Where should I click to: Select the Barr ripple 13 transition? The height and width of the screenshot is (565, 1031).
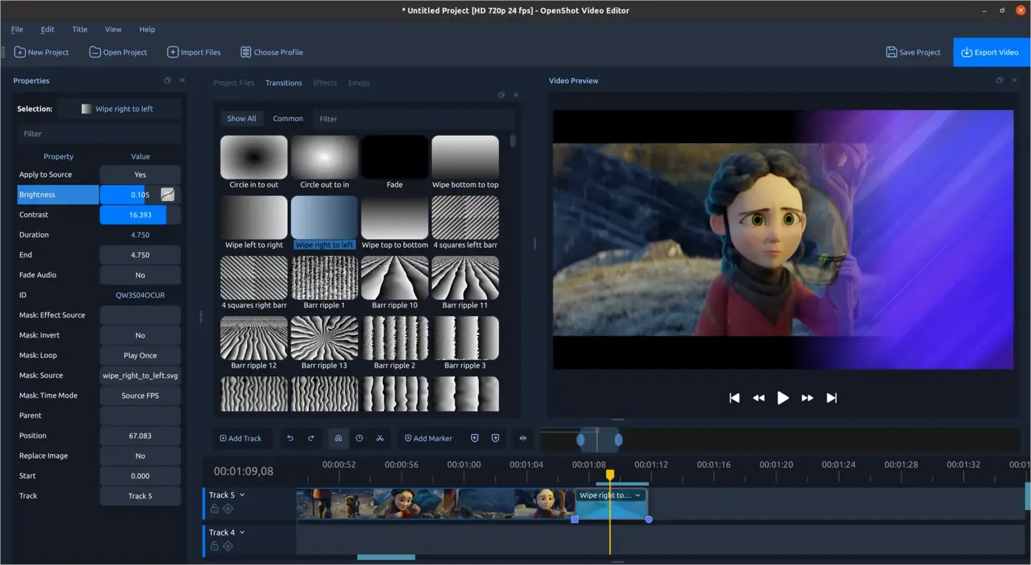click(324, 343)
